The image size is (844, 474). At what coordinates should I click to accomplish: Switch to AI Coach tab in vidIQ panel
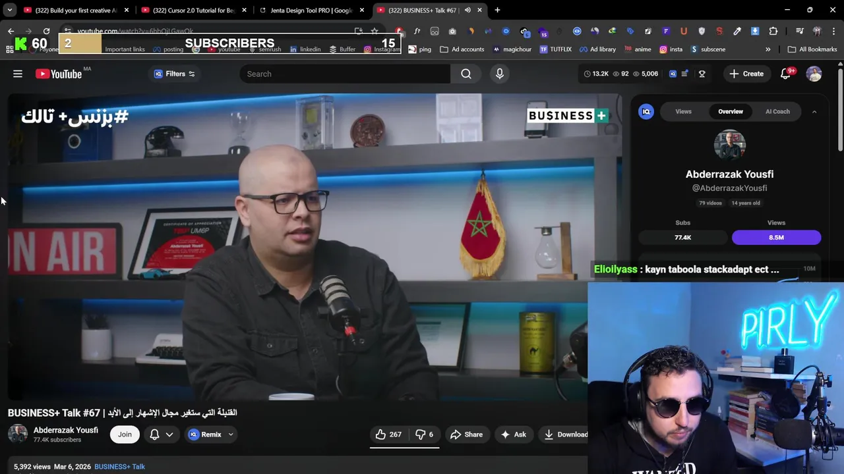tap(777, 111)
